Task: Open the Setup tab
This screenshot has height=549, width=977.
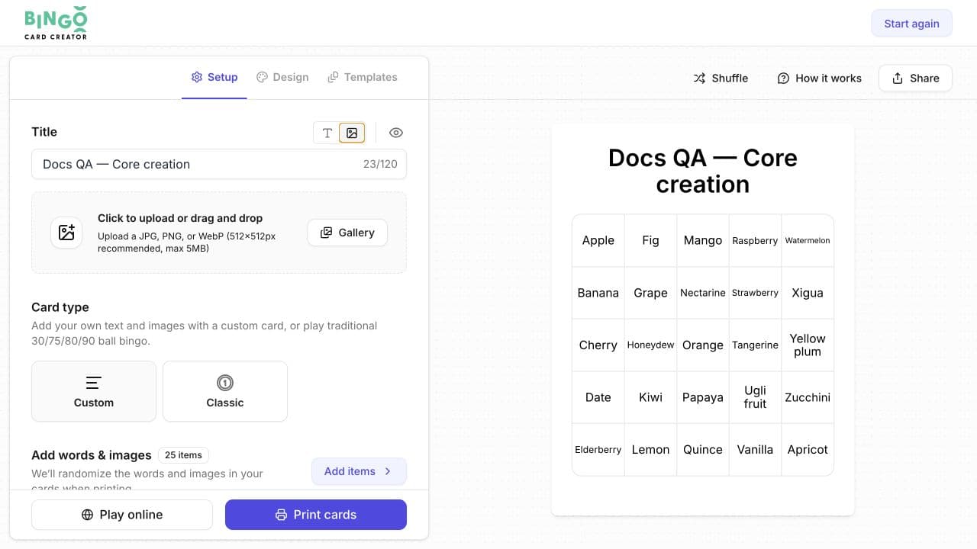Action: click(x=214, y=77)
